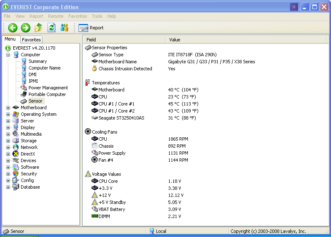This screenshot has width=331, height=237.
Task: Expand the Database tree node
Action: coord(8,187)
